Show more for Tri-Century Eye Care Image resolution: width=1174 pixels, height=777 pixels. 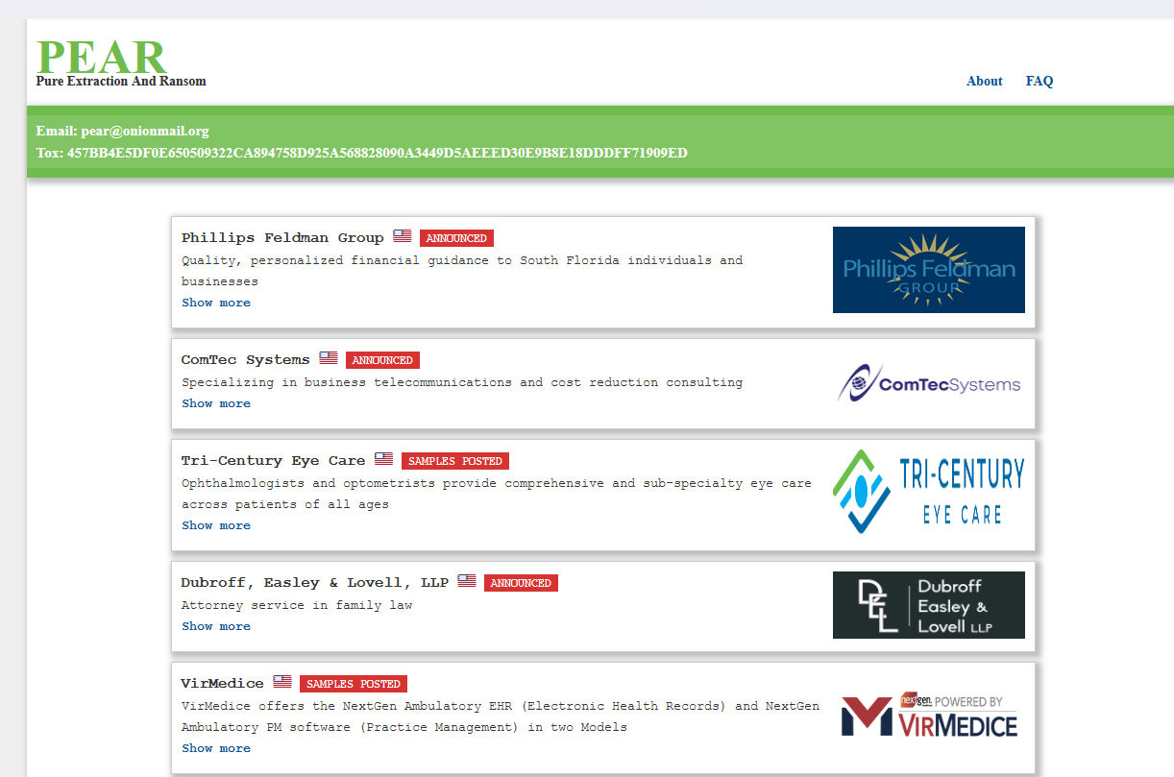pyautogui.click(x=216, y=525)
